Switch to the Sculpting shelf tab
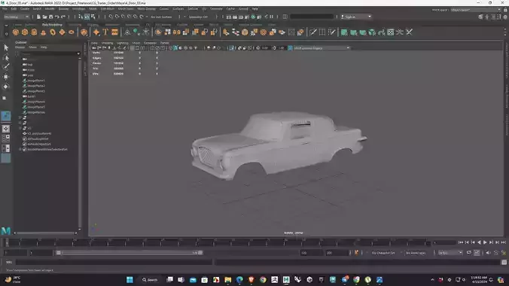The width and height of the screenshot is (509, 286). 75,25
